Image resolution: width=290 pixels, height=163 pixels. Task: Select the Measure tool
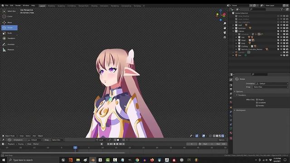pyautogui.click(x=9, y=50)
